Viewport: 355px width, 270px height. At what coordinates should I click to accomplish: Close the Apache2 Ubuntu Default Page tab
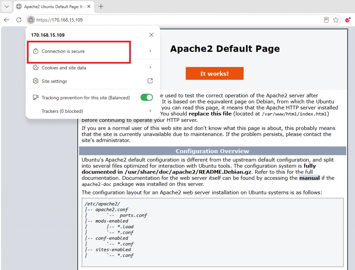pos(89,7)
